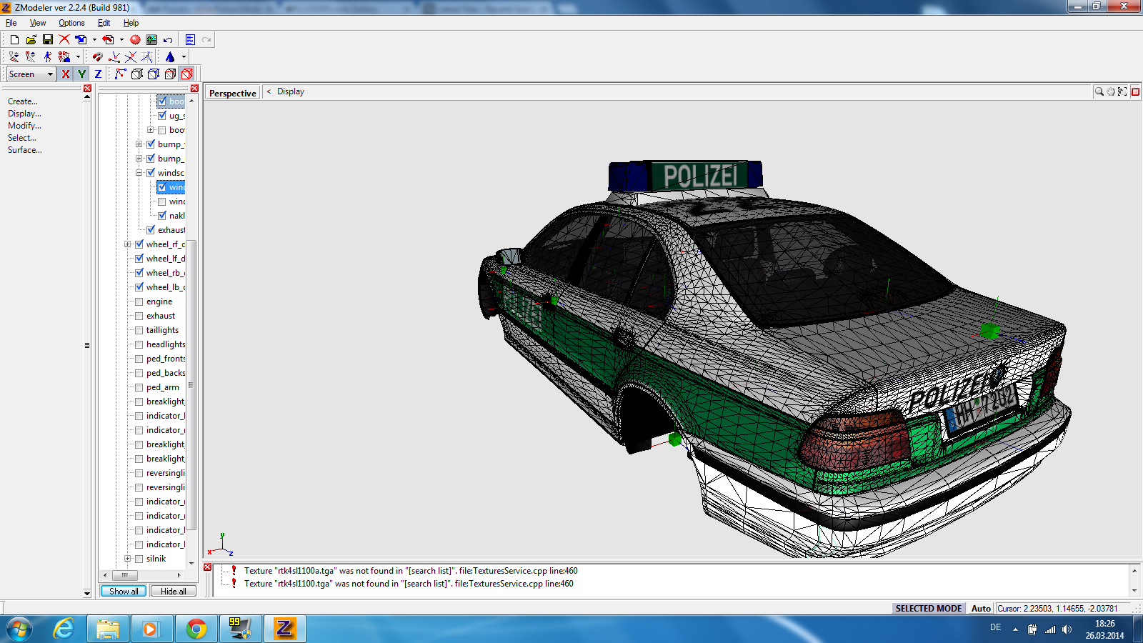Open the Options menu

click(x=71, y=23)
